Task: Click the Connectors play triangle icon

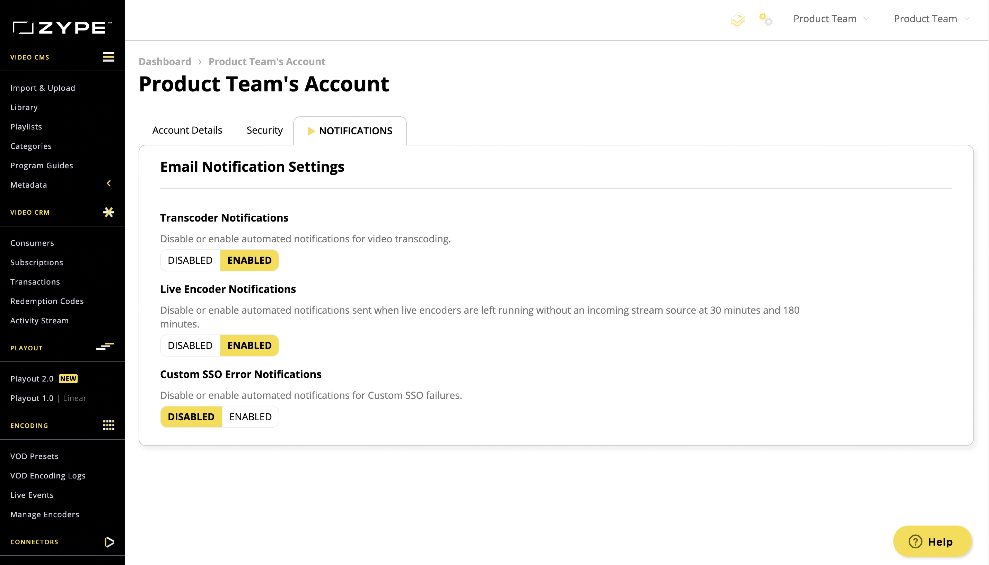Action: [109, 542]
